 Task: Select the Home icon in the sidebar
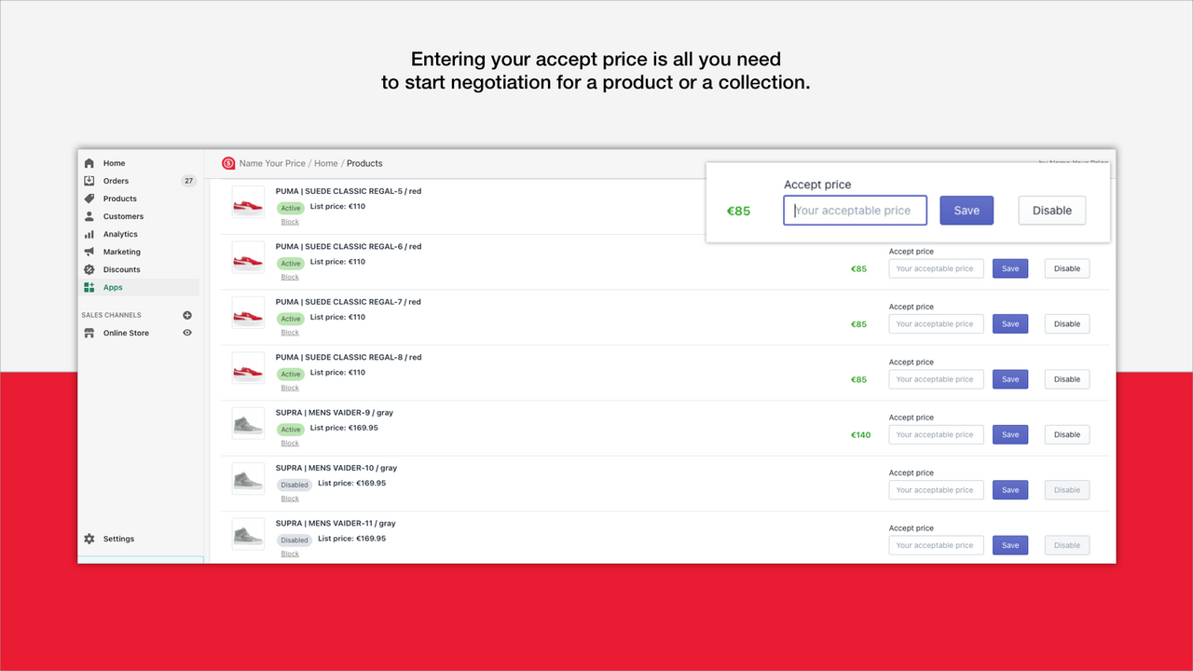coord(89,163)
